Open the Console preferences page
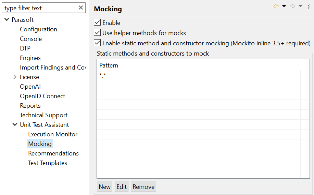Image resolution: width=314 pixels, height=195 pixels. click(x=31, y=39)
